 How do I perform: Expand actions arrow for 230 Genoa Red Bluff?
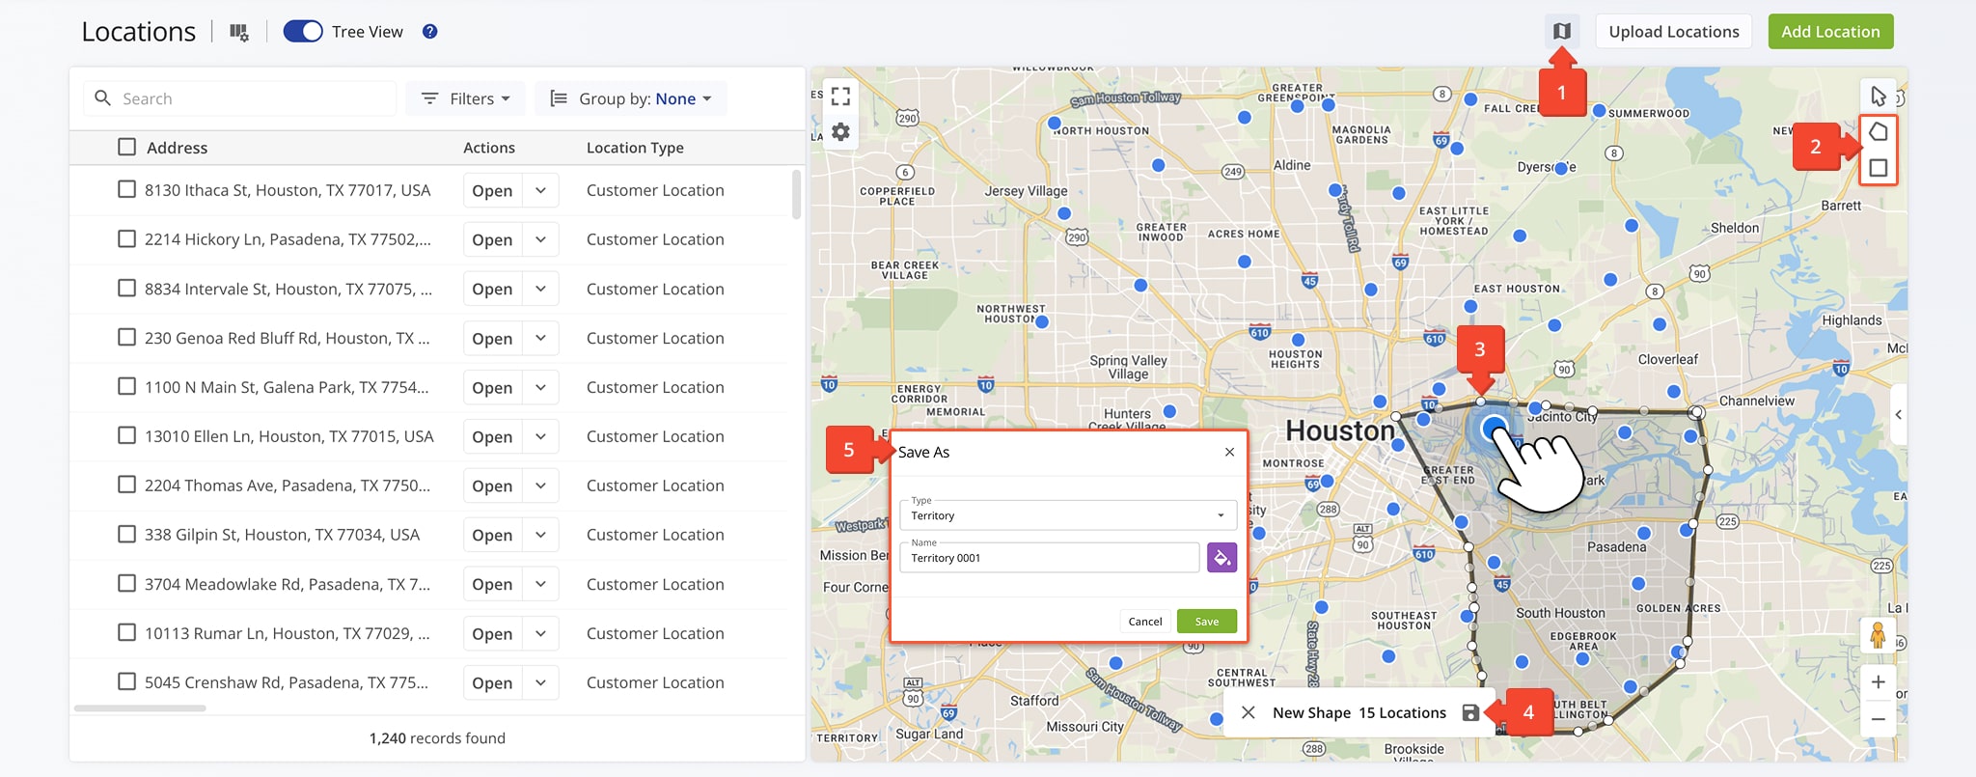tap(540, 338)
